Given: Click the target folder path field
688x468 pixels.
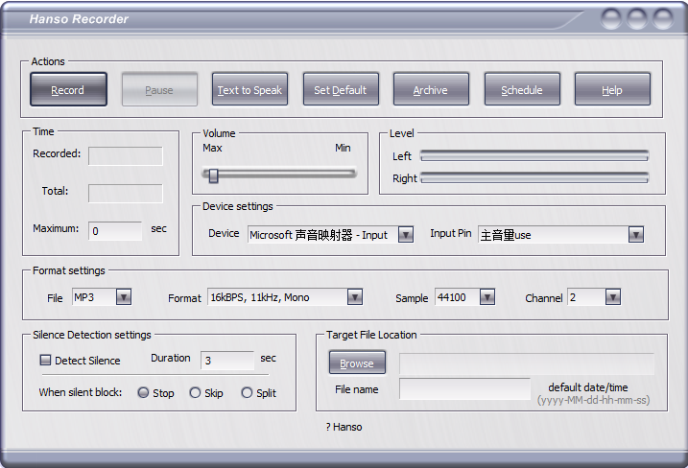Looking at the screenshot, I should click(527, 364).
